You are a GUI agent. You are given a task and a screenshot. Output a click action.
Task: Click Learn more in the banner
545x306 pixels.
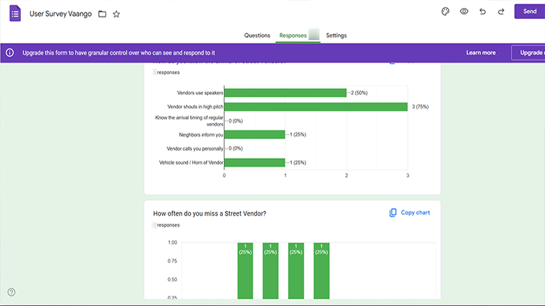[480, 52]
